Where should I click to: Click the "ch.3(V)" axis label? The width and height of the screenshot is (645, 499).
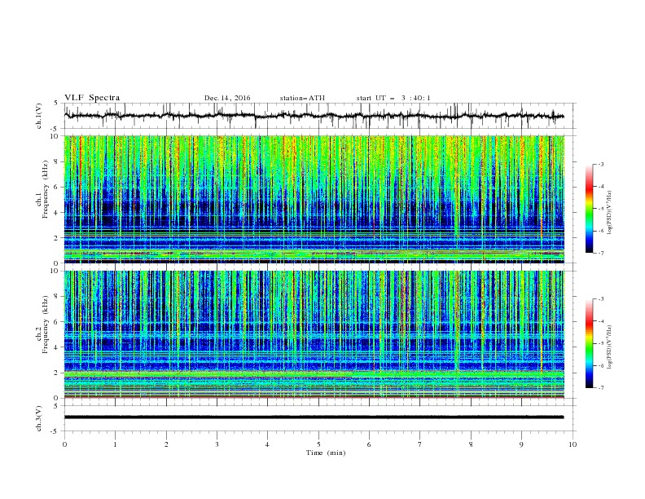[39, 418]
